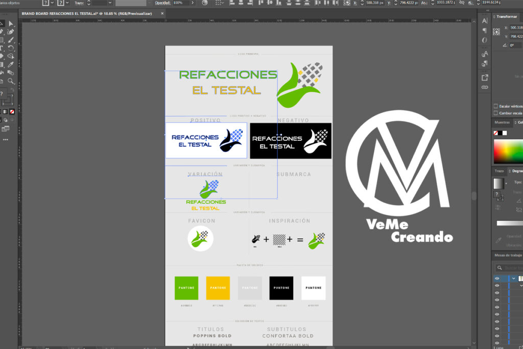This screenshot has height=349, width=523.
Task: Open the OpenType panel icon
Action: [x=485, y=40]
